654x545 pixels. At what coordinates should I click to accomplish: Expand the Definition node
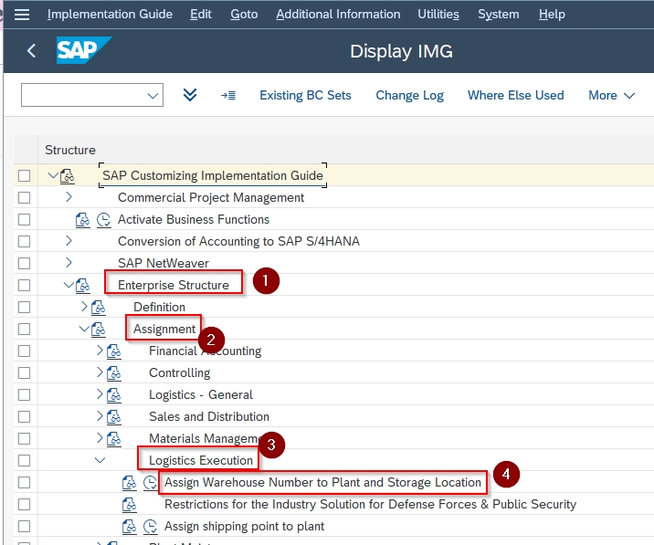click(84, 307)
